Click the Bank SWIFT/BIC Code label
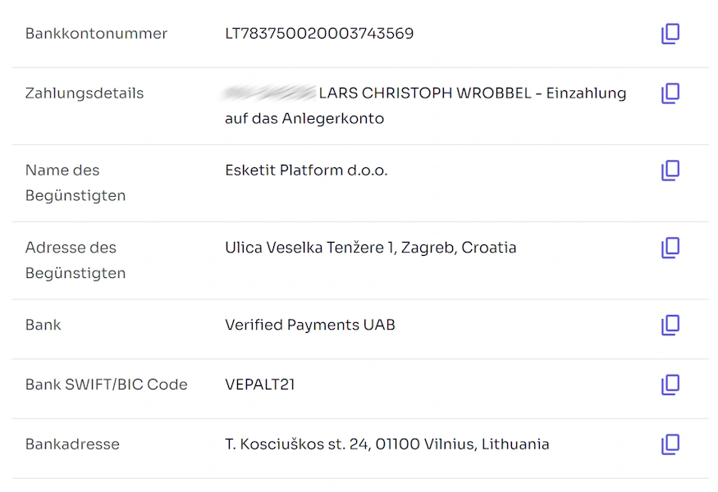 click(106, 385)
